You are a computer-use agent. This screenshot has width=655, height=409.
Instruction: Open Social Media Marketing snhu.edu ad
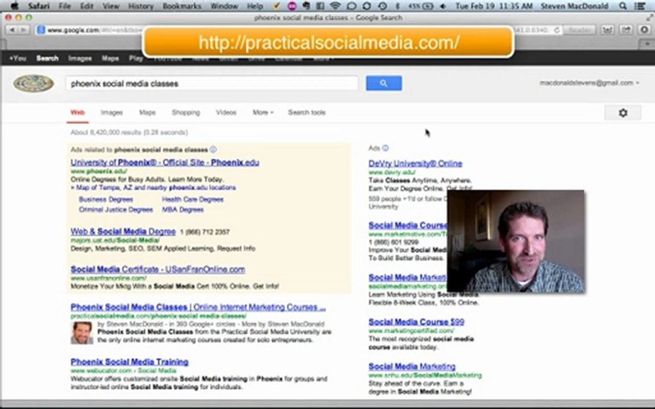pos(412,366)
